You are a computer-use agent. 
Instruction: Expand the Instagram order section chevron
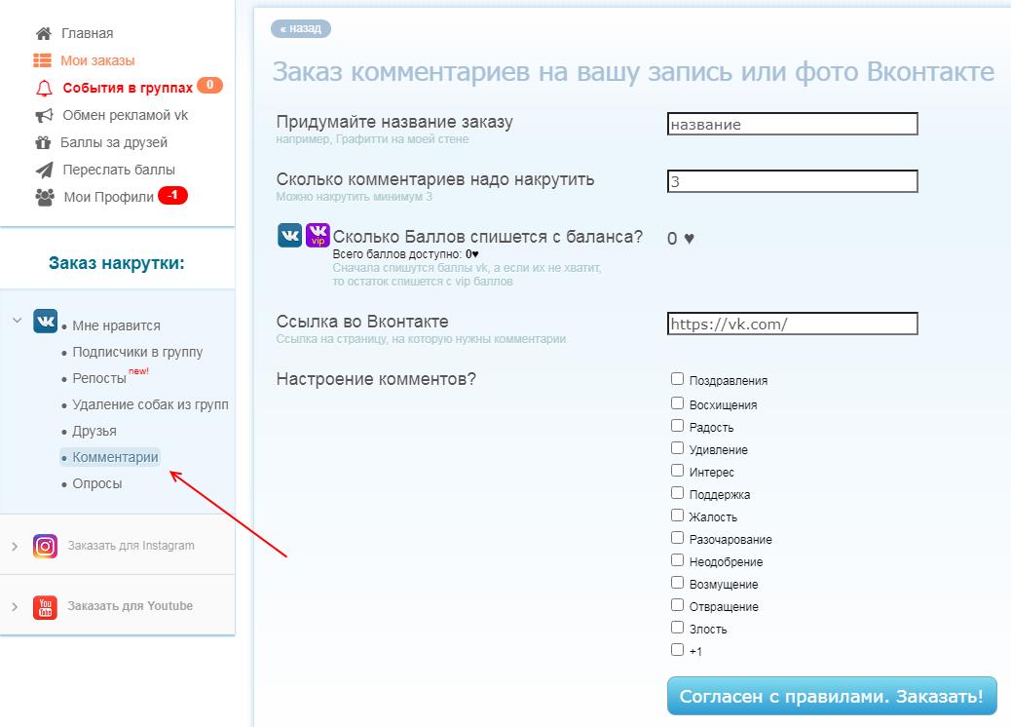[15, 547]
